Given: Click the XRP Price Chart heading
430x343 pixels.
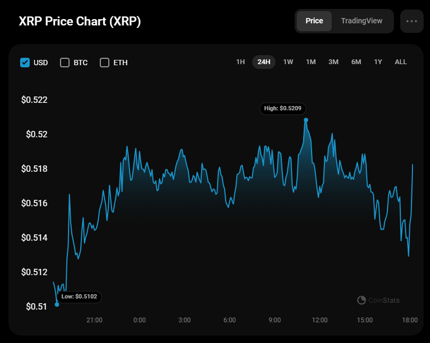Looking at the screenshot, I should 80,22.
